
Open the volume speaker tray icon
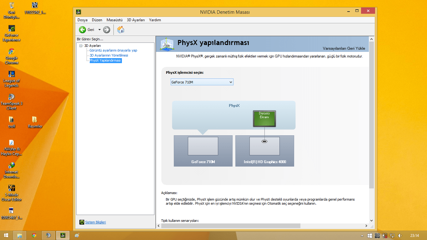coord(400,235)
